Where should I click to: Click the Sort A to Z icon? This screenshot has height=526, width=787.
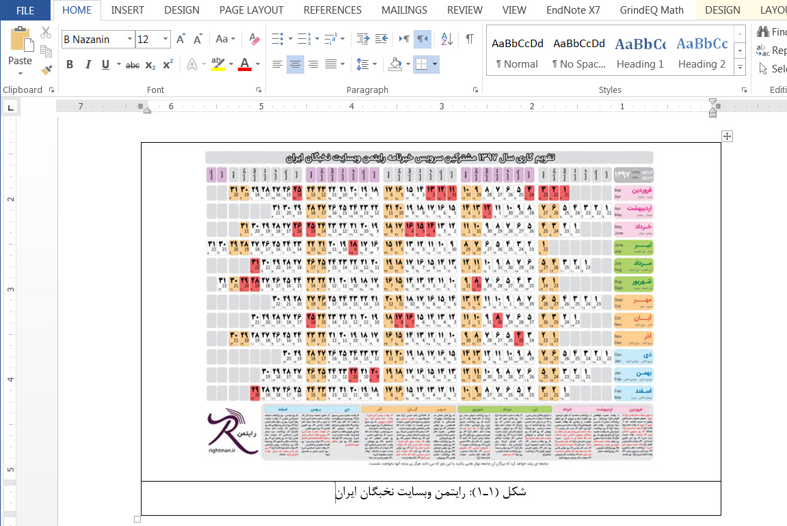point(446,39)
